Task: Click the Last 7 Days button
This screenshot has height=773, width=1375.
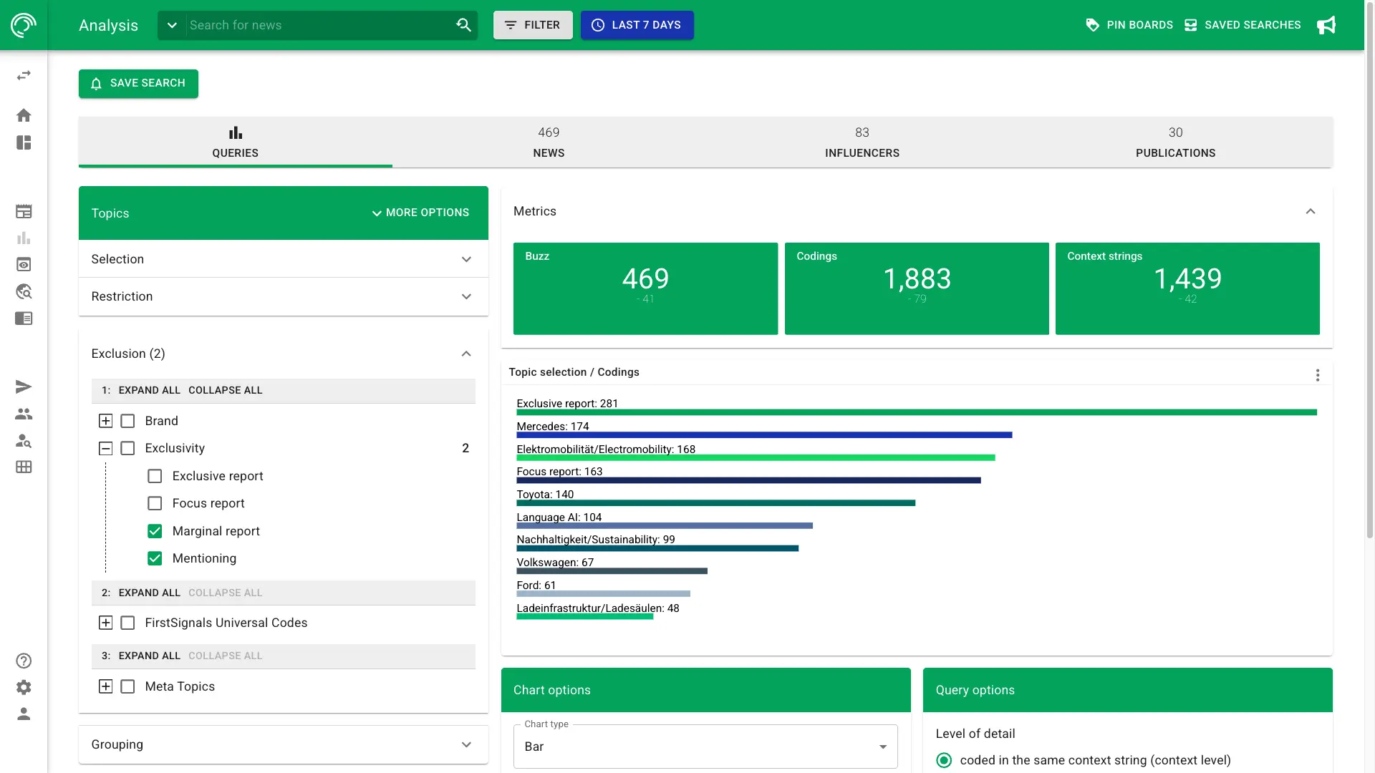Action: 637,25
